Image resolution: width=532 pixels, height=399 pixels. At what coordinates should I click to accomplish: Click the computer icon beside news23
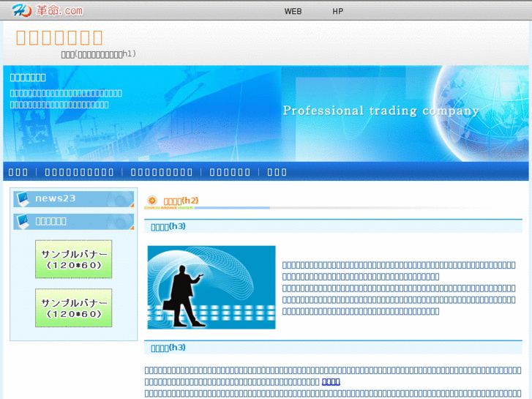(x=23, y=199)
